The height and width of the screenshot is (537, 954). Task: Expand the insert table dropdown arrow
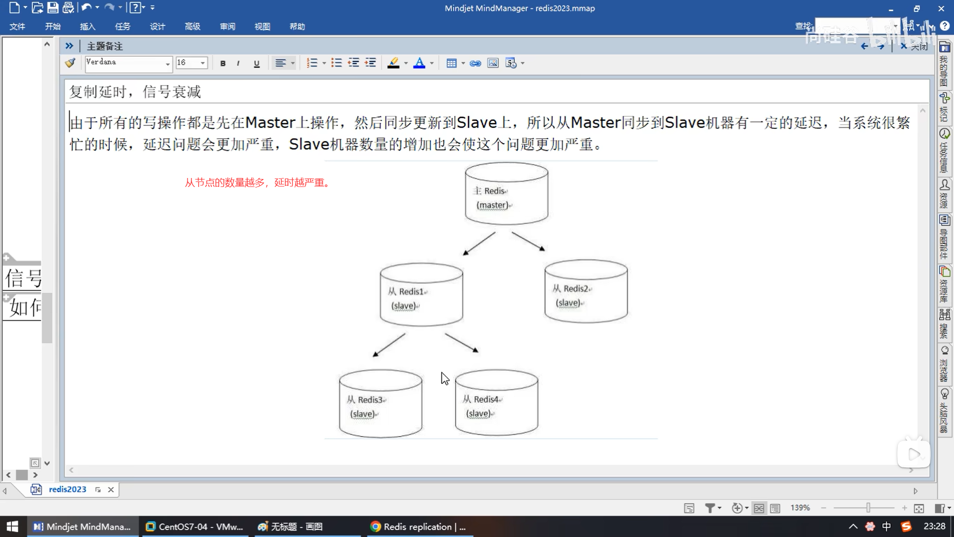pos(463,63)
